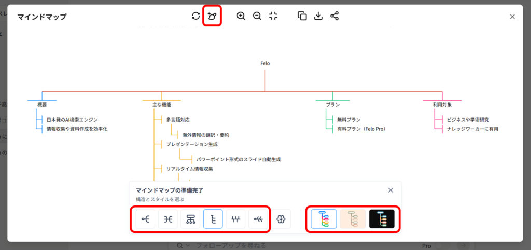Share the mind map via share icon
Screen dimensions: 531x250
(x=334, y=16)
